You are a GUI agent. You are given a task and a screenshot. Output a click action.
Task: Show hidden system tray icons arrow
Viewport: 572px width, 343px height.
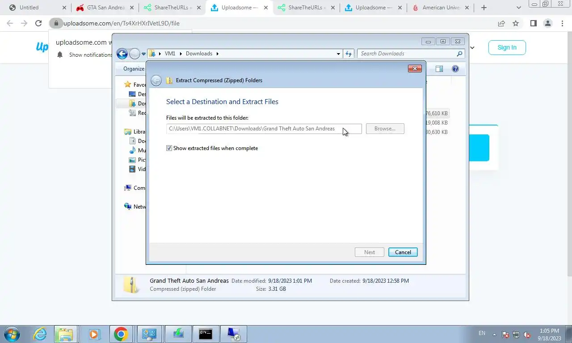[494, 334]
